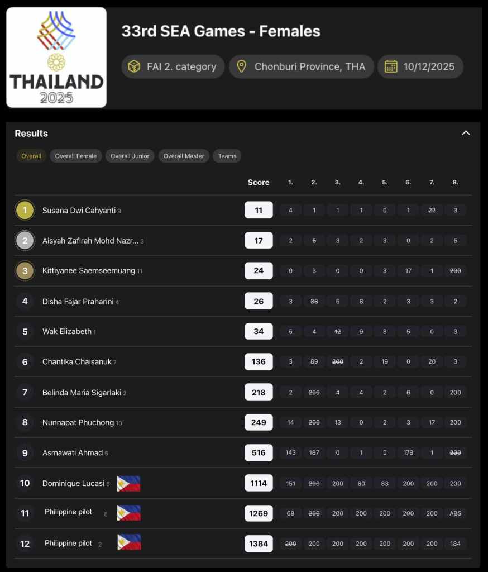The width and height of the screenshot is (488, 572).
Task: Click the bronze third-place medal icon
Action: [25, 271]
